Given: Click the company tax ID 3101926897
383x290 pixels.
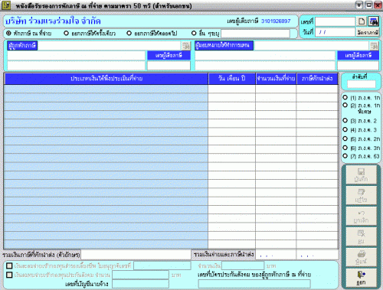Looking at the screenshot, I should tap(276, 21).
